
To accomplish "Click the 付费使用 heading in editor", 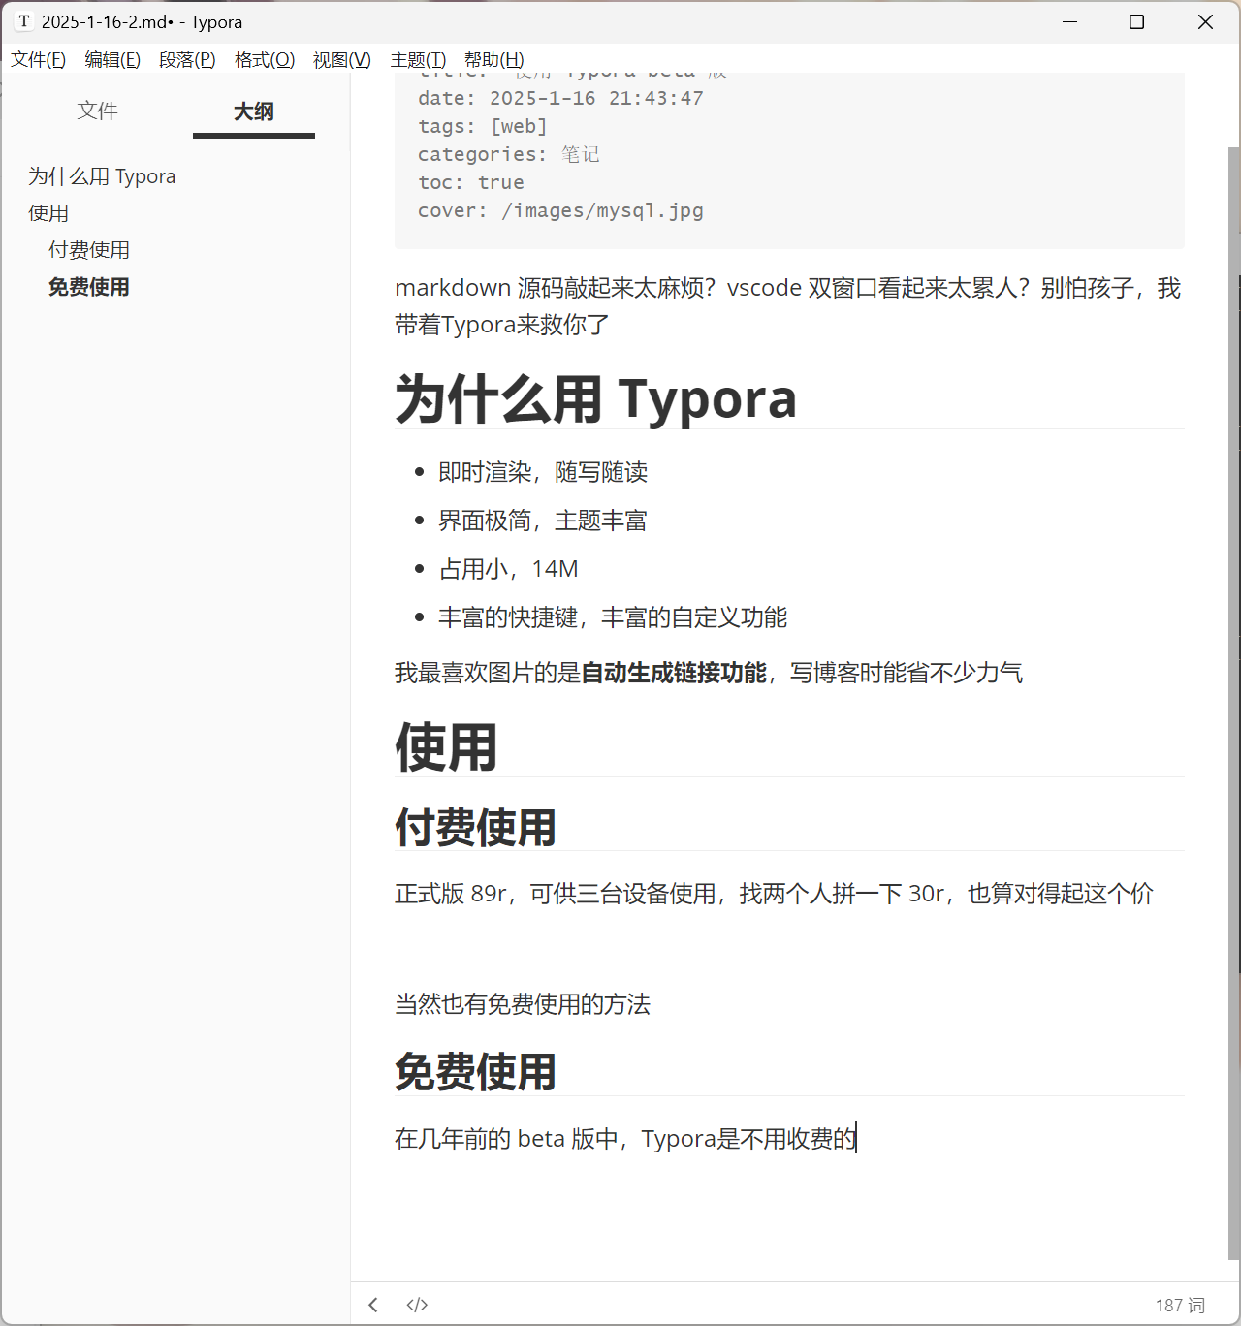I will point(475,828).
